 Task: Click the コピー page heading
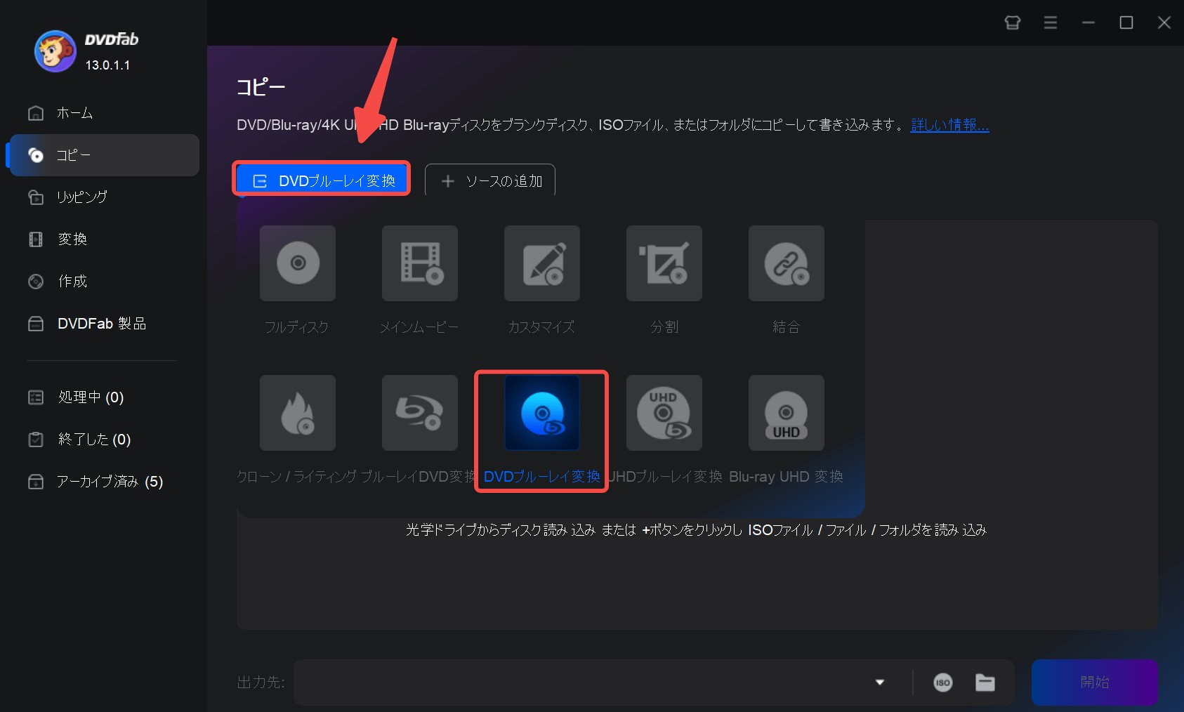click(x=261, y=87)
